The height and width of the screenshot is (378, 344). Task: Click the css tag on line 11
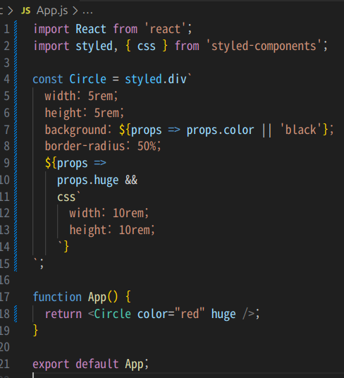[66, 197]
